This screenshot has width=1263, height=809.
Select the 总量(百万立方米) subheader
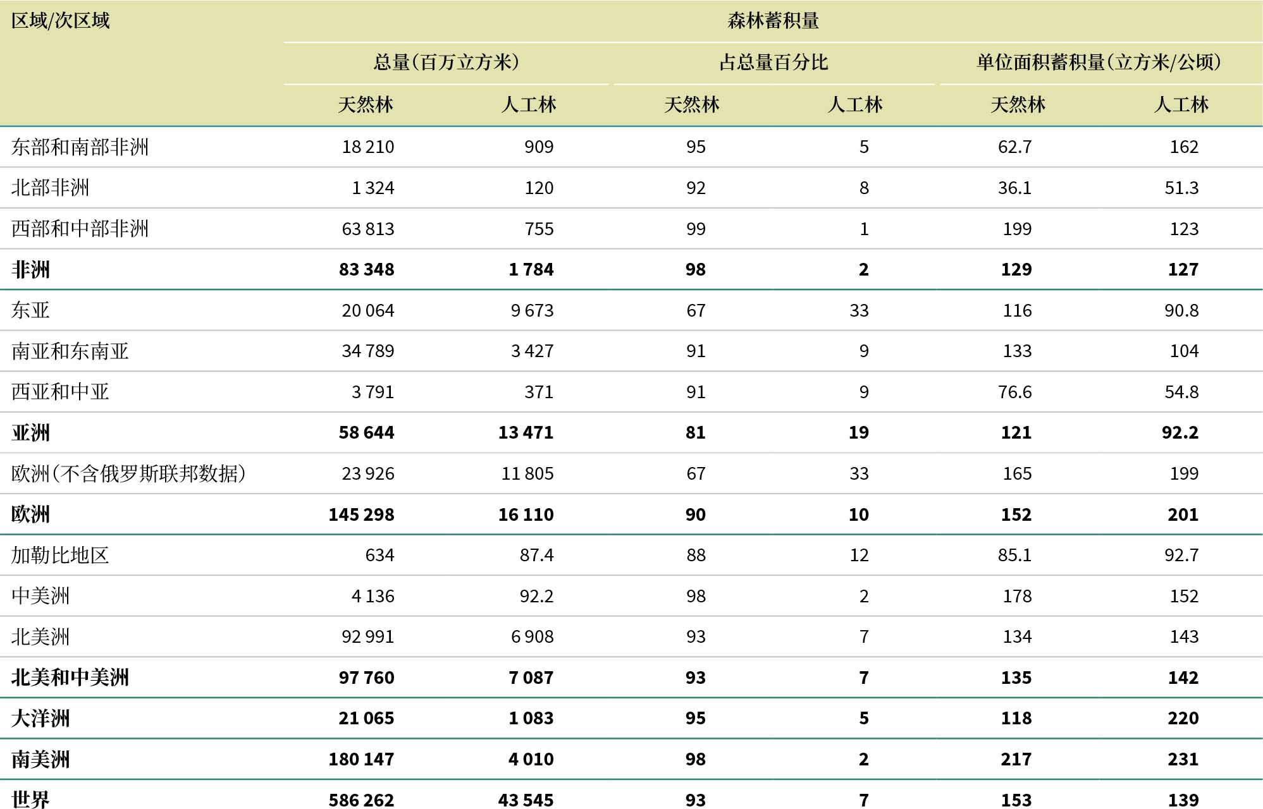[446, 62]
